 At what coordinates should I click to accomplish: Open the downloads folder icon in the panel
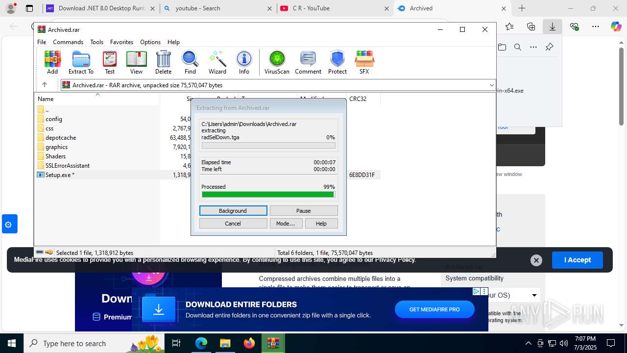[502, 47]
